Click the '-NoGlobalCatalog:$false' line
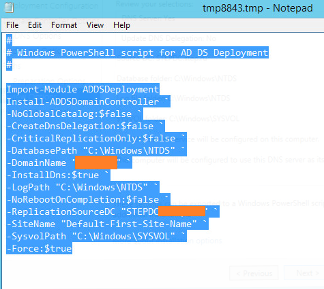Image resolution: width=324 pixels, height=289 pixels. (x=74, y=114)
